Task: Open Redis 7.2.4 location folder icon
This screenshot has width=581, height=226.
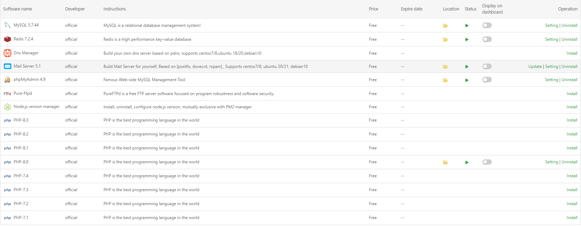Action: tap(445, 39)
